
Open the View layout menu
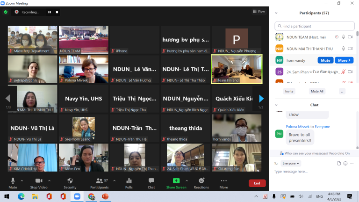coord(259,11)
